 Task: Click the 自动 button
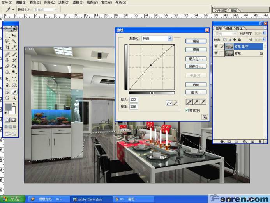196,85
